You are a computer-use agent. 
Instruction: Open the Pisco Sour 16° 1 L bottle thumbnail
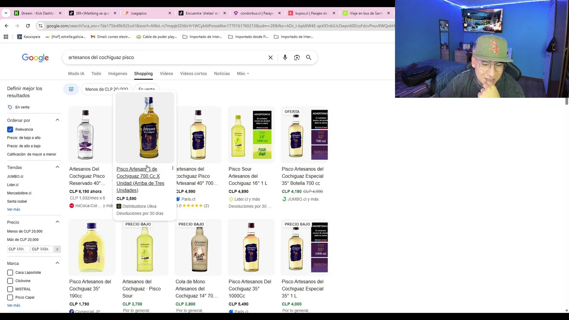click(x=251, y=135)
